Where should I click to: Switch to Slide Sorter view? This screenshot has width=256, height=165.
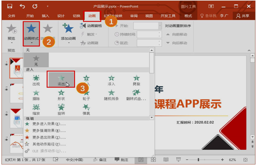point(153,160)
